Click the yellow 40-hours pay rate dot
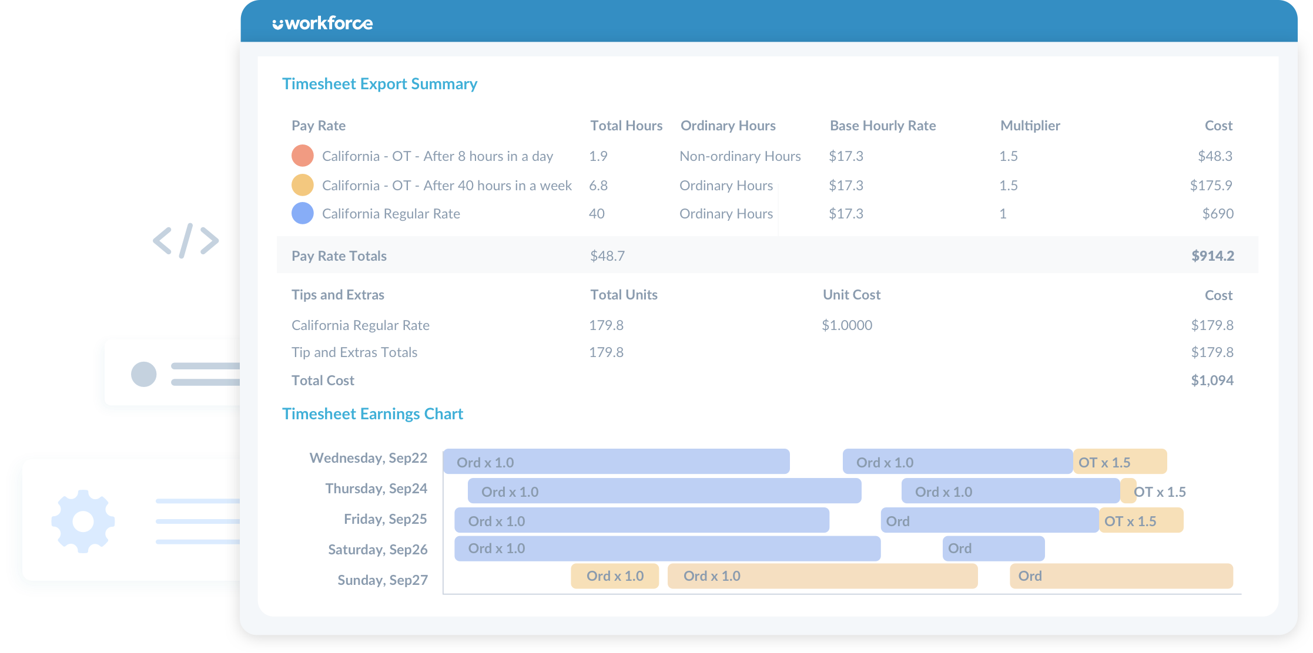 click(x=303, y=185)
